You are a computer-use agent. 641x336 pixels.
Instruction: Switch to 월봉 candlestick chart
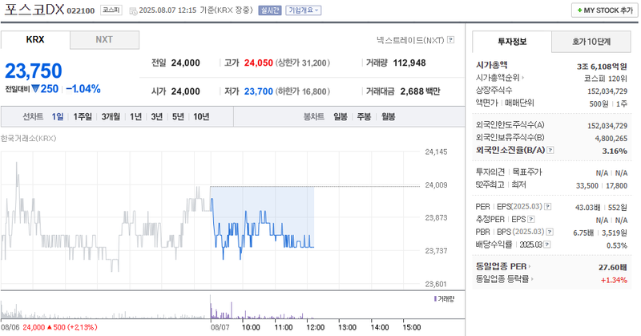pos(388,117)
